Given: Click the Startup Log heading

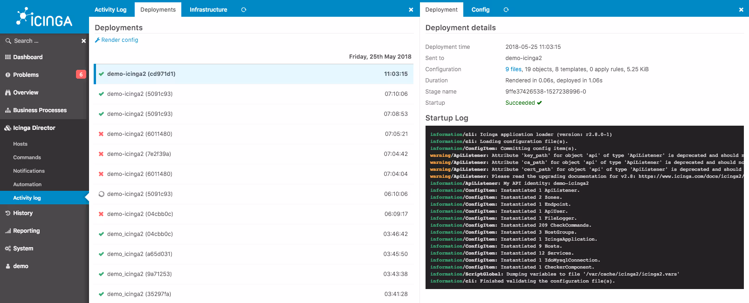Looking at the screenshot, I should (x=447, y=118).
